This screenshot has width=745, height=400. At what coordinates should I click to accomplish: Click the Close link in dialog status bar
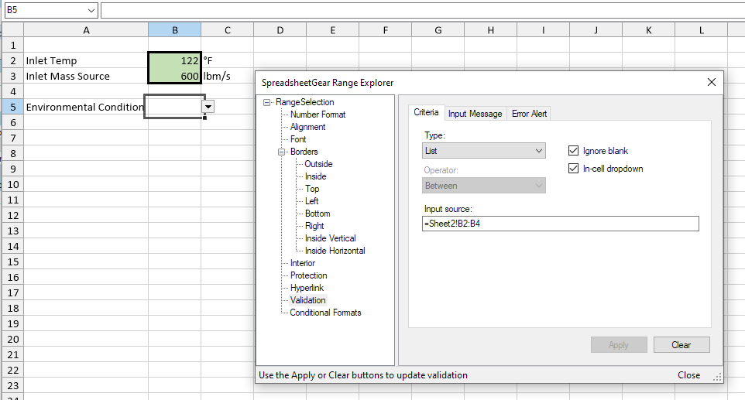click(x=688, y=375)
